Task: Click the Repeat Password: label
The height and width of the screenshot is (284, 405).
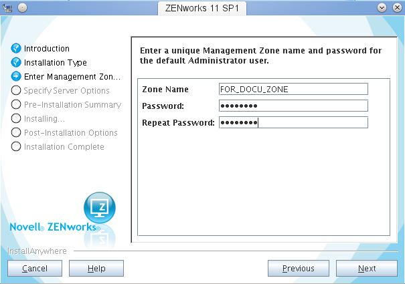Action: point(178,123)
